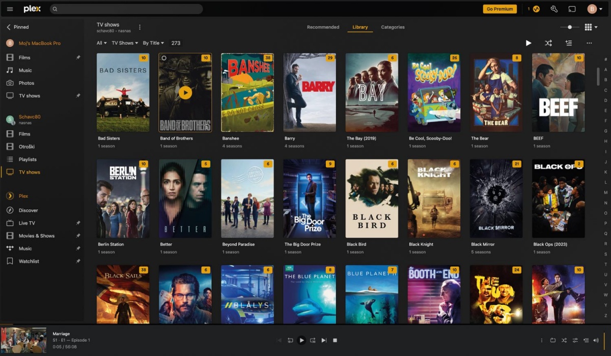Jump to letter K in the alphabet index
The width and height of the screenshot is (611, 356).
pos(605,172)
